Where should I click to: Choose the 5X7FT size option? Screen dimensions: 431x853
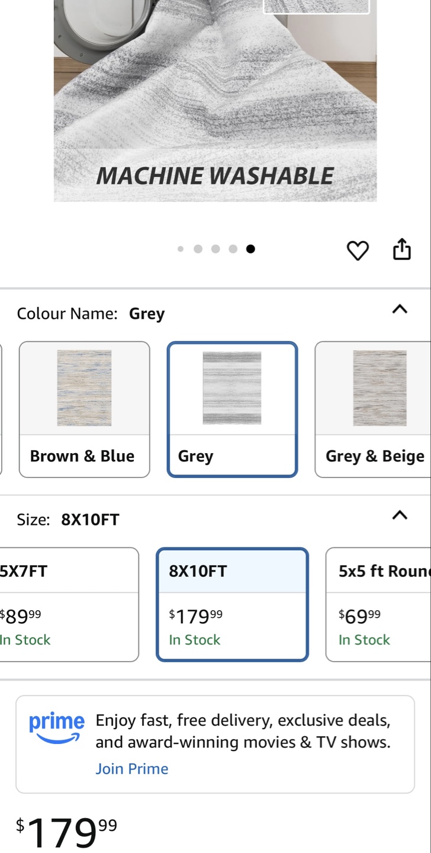point(68,604)
